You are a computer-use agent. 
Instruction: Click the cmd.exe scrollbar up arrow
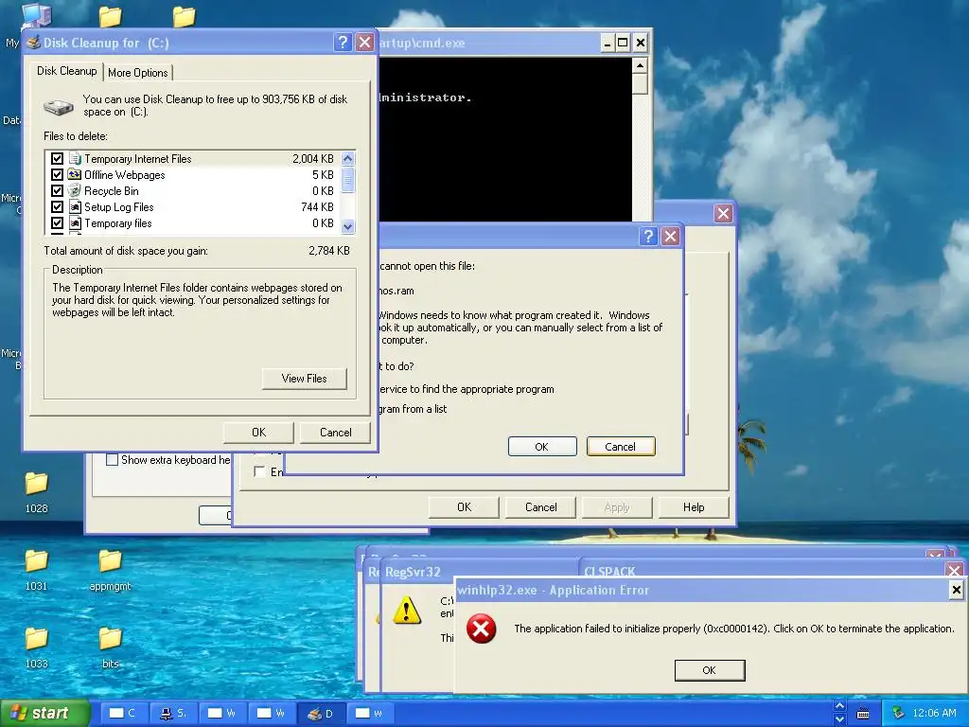(x=641, y=65)
